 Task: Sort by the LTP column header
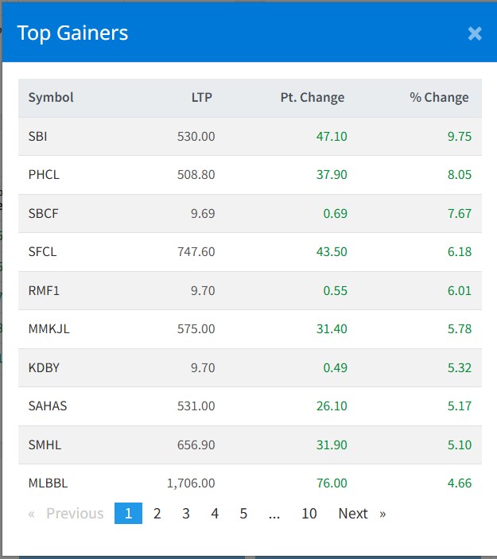click(202, 98)
